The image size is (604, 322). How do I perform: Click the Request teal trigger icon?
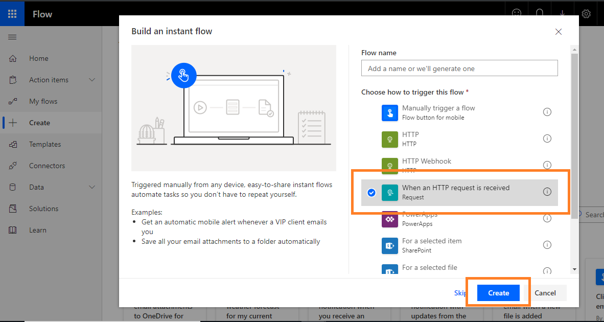click(x=390, y=193)
